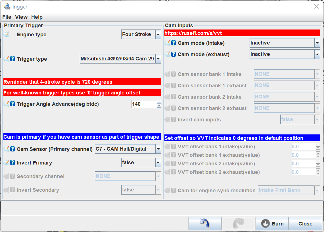
Task: Open the View menu
Action: click(21, 17)
